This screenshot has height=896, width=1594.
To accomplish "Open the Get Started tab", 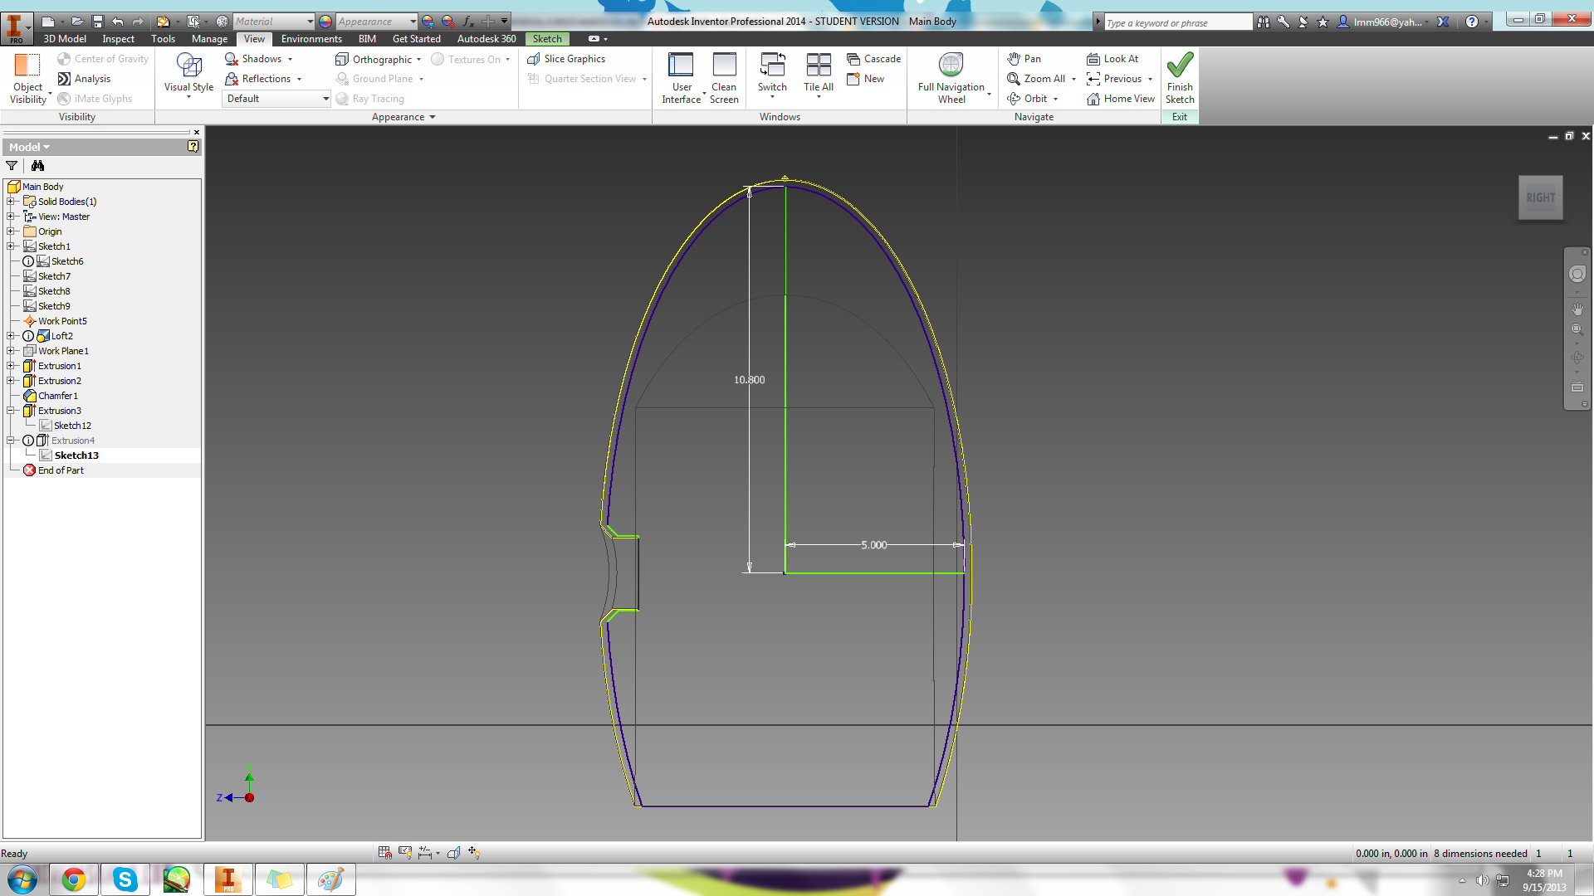I will point(416,39).
